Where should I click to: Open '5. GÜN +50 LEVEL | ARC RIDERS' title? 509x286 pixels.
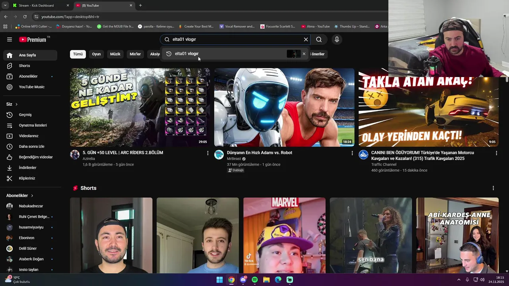[123, 153]
